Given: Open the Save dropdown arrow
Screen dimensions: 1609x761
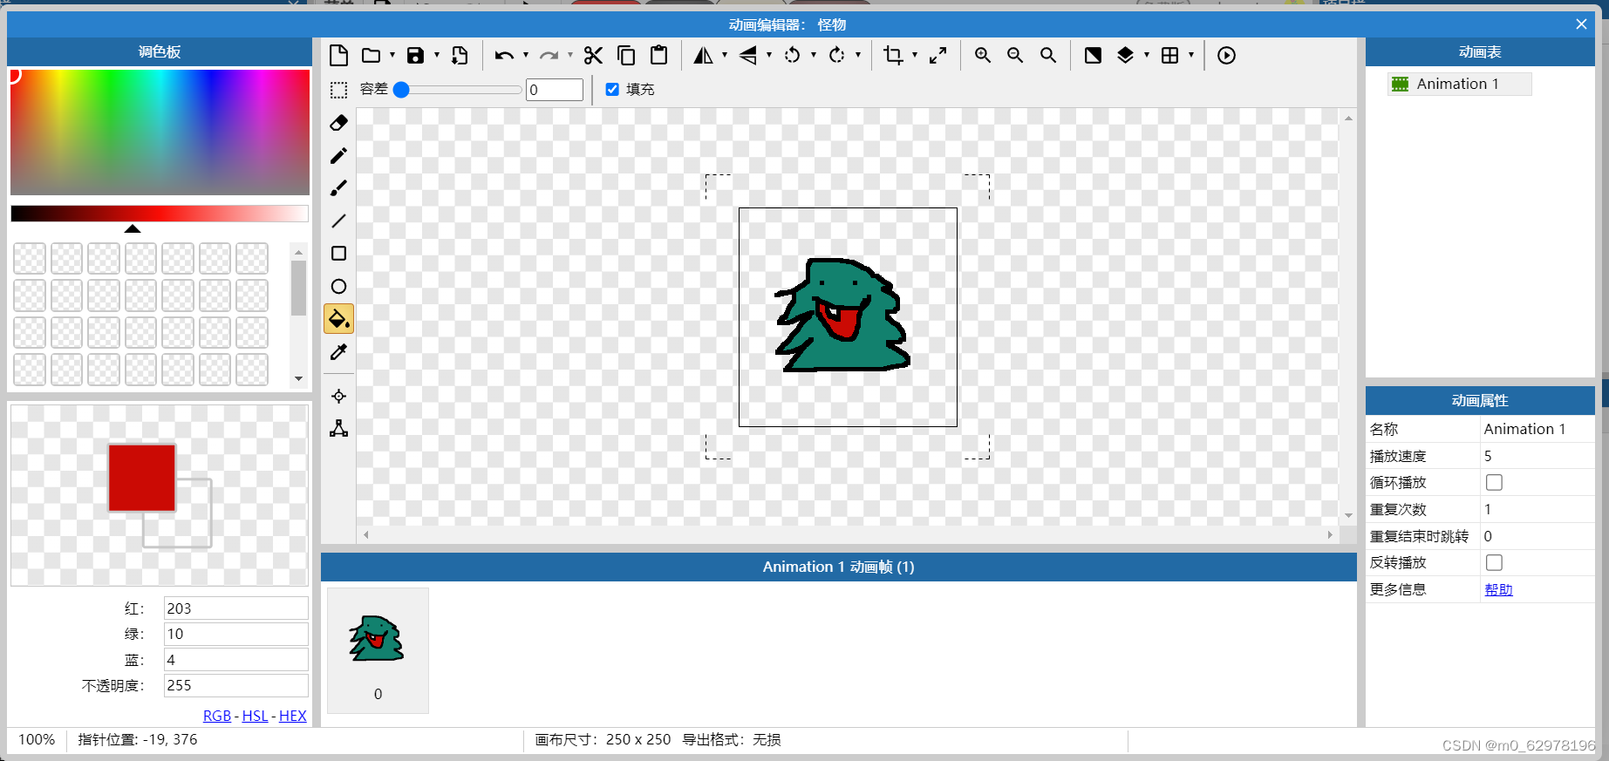Looking at the screenshot, I should (x=437, y=55).
